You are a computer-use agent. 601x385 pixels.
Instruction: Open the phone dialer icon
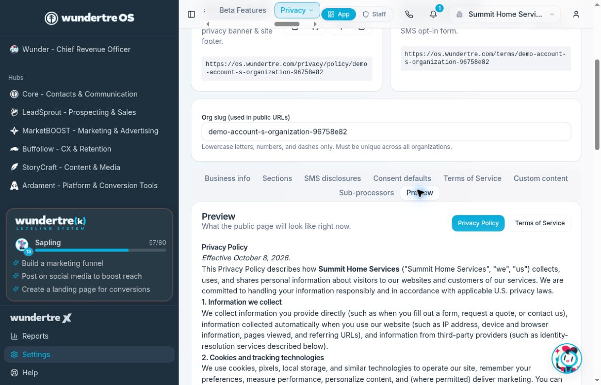(x=409, y=14)
